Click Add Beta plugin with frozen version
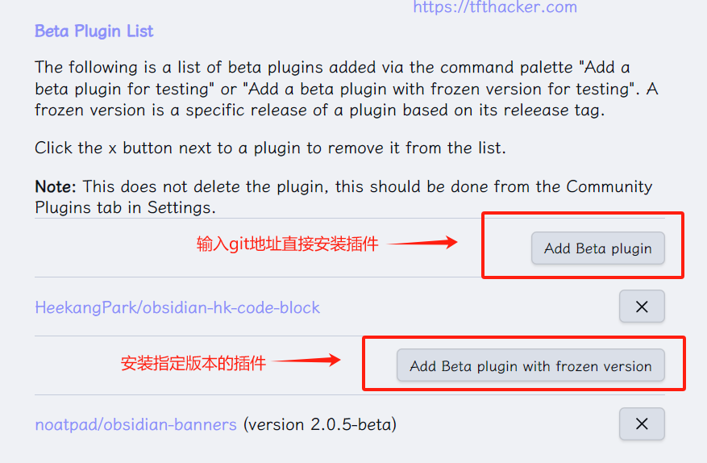 pos(530,365)
